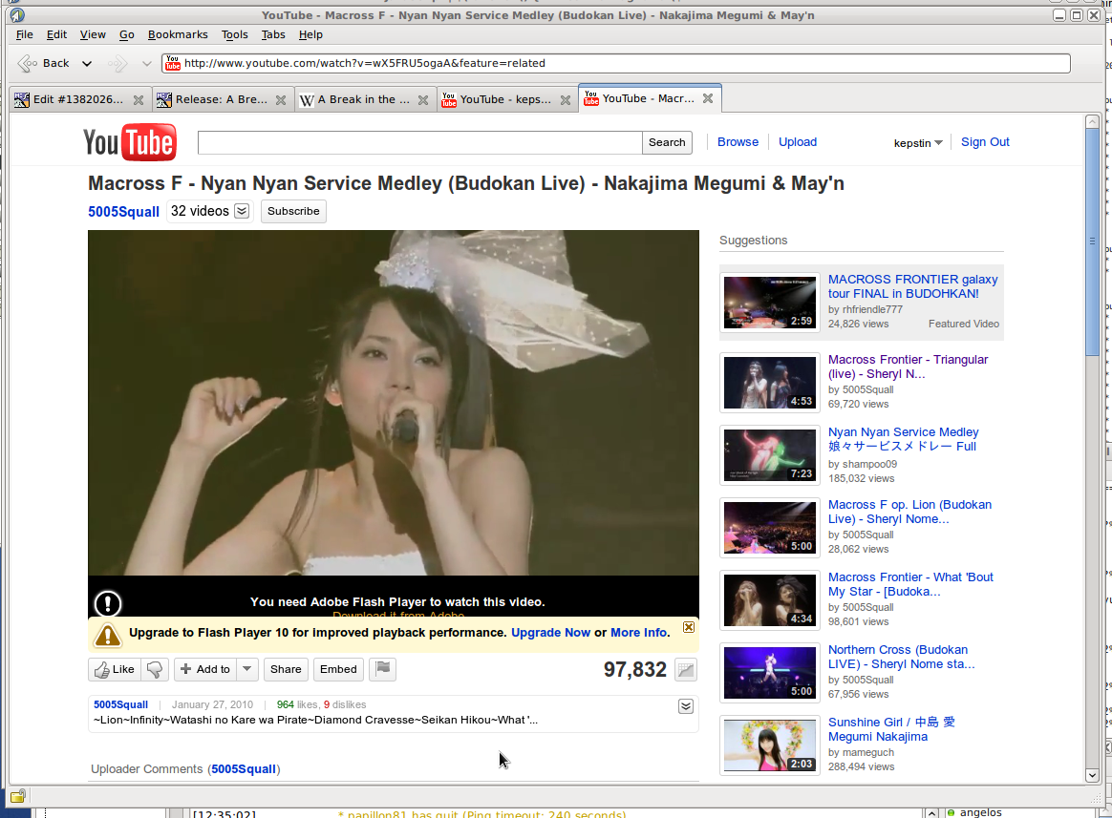Viewport: 1112px width, 818px height.
Task: Dismiss the Flash upgrade warning banner
Action: tap(689, 627)
